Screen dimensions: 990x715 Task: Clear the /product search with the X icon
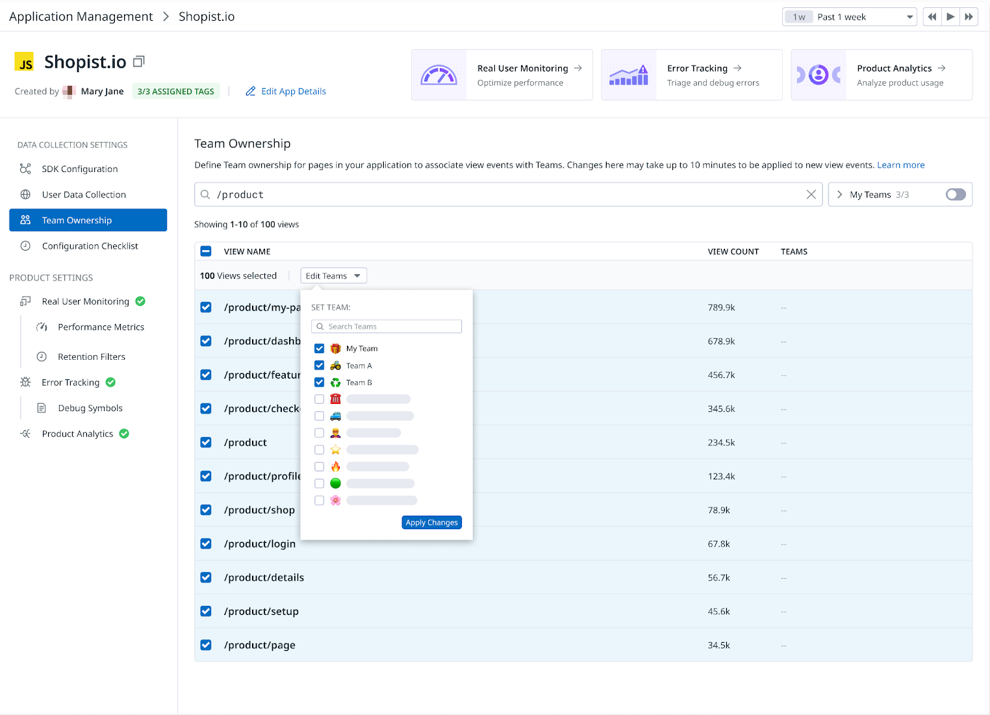pyautogui.click(x=811, y=195)
